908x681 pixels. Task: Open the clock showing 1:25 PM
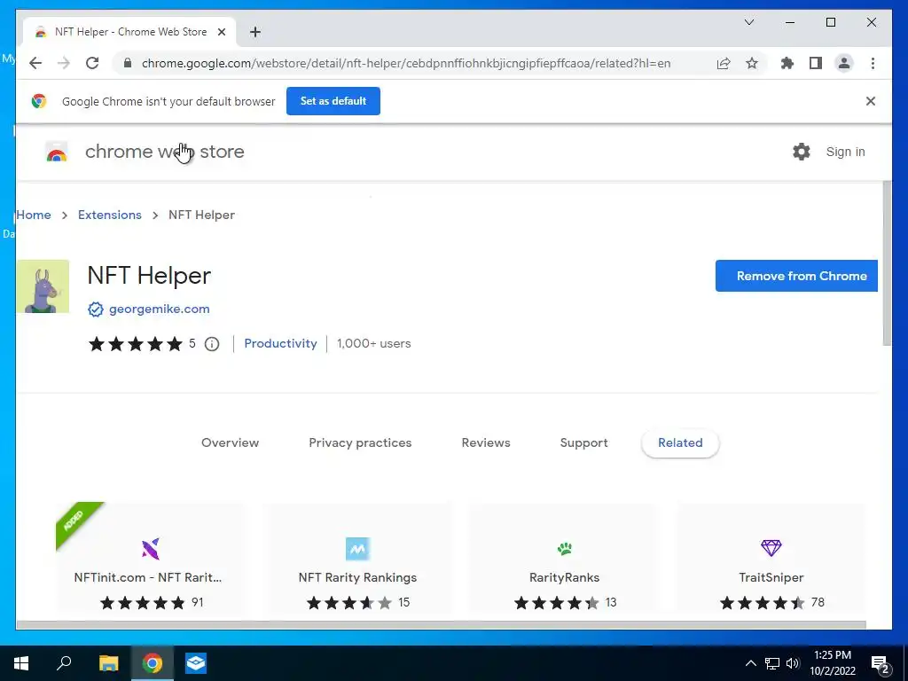tap(832, 663)
